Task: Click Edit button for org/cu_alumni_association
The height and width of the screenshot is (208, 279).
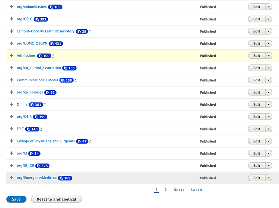Action: tap(257, 68)
